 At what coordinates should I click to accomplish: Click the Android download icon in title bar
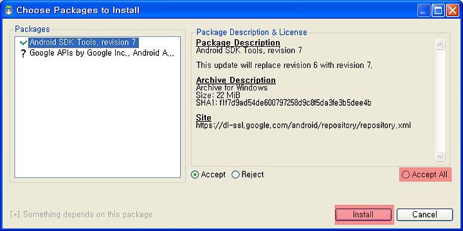8,10
